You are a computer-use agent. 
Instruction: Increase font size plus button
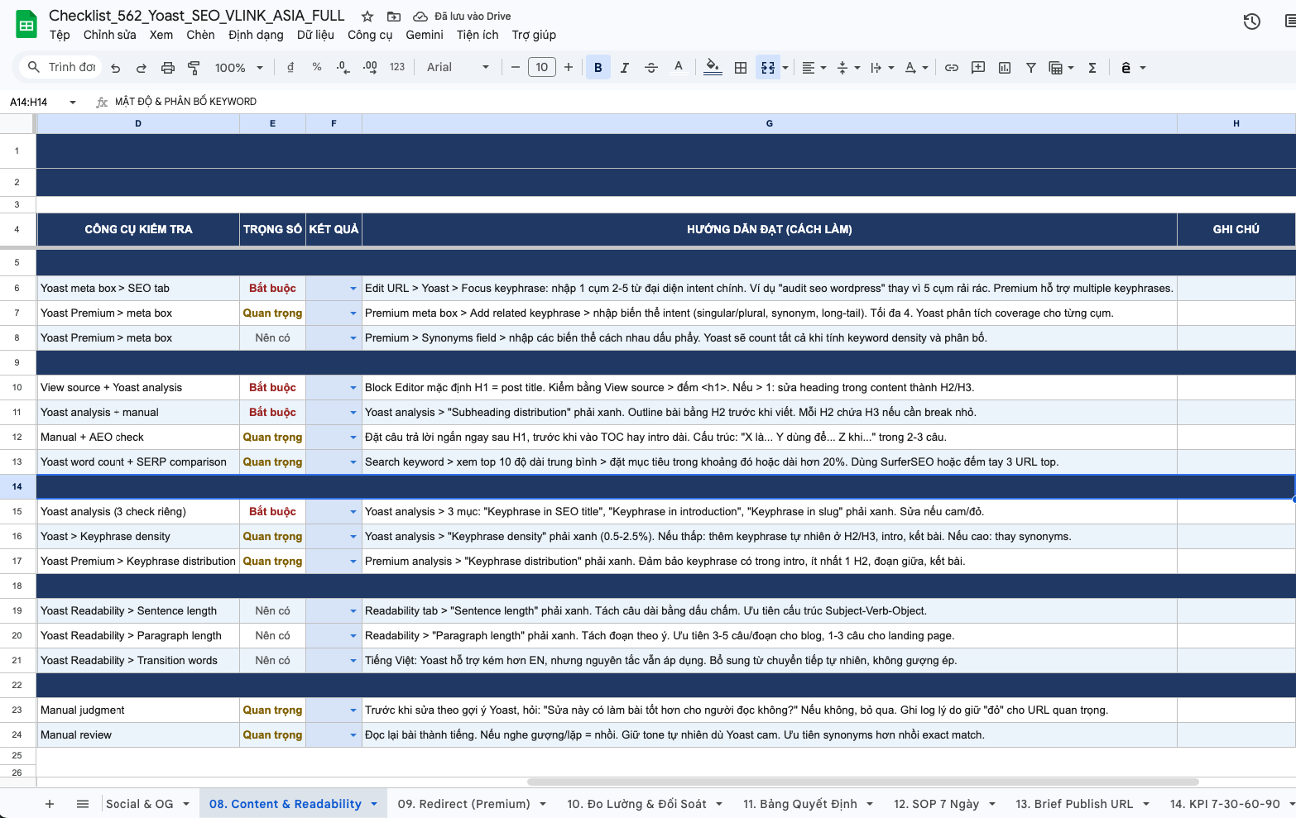[569, 67]
